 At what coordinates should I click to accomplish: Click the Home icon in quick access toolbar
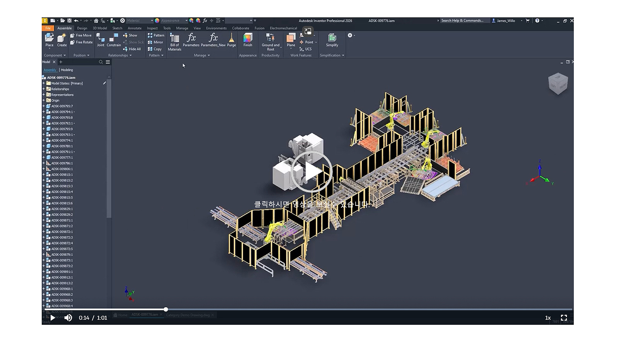tap(96, 20)
